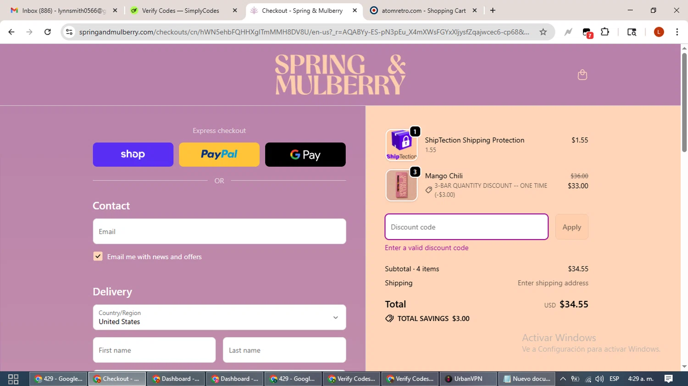Open the first 429 - Google taskbar window

(59, 379)
